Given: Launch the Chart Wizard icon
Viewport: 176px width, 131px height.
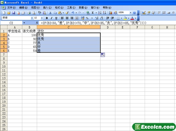Looking at the screenshot, I should 111,13.
